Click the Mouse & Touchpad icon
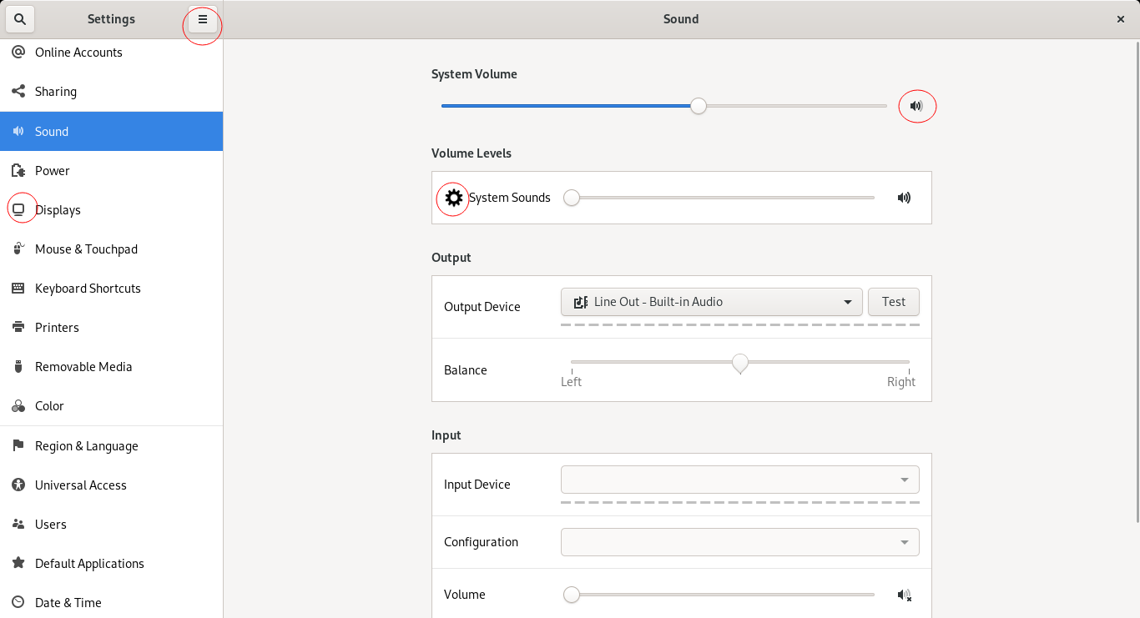1140x618 pixels. coord(18,249)
